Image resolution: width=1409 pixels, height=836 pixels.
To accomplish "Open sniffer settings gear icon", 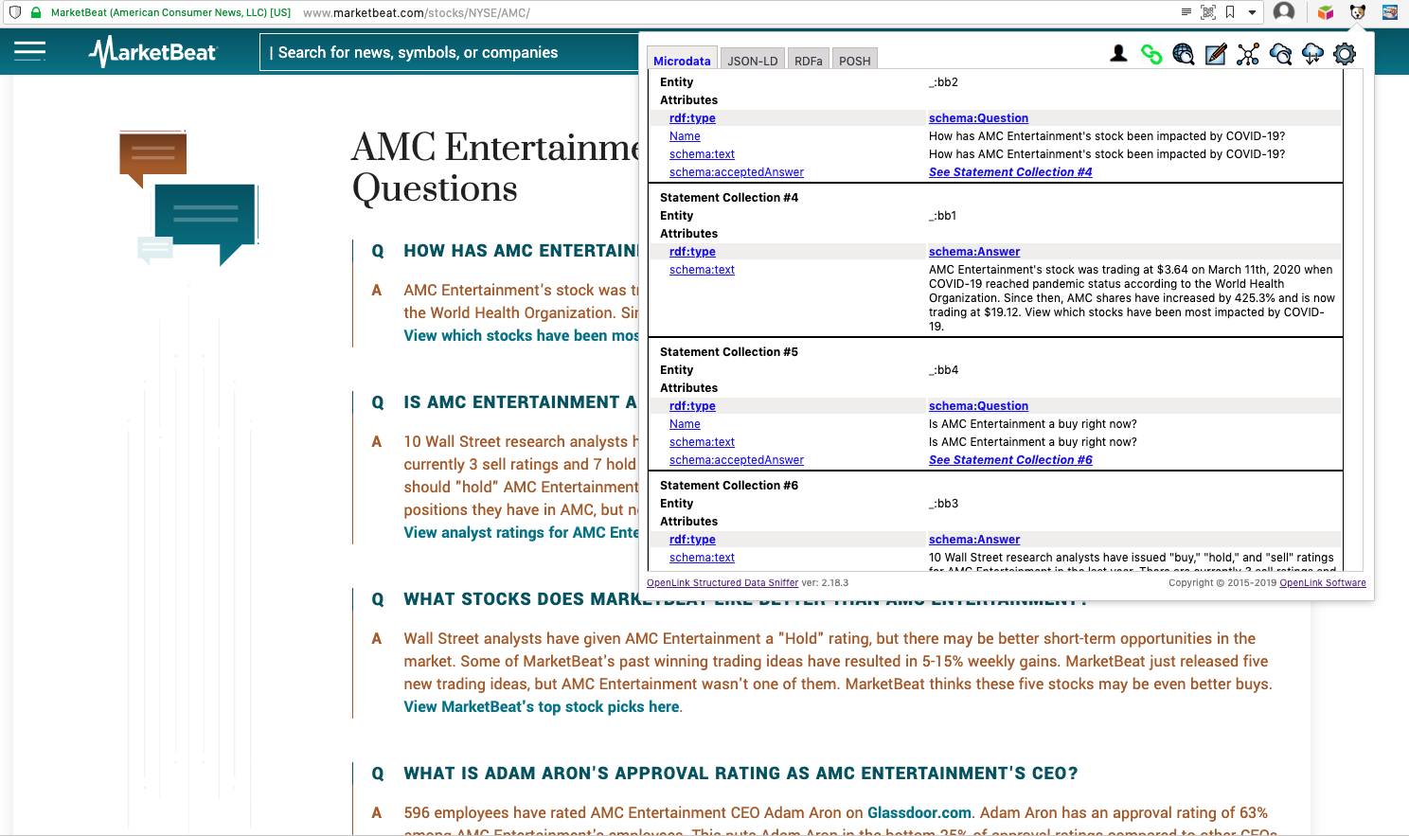I will point(1345,54).
